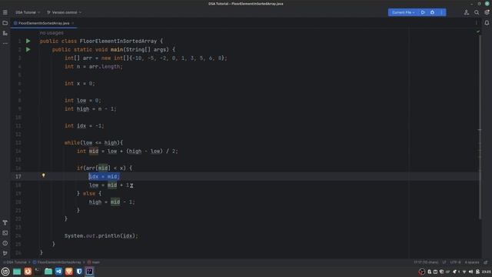Viewport: 492px width, 277px height.
Task: Run main method via line 2 gutter arrow
Action: point(28,49)
